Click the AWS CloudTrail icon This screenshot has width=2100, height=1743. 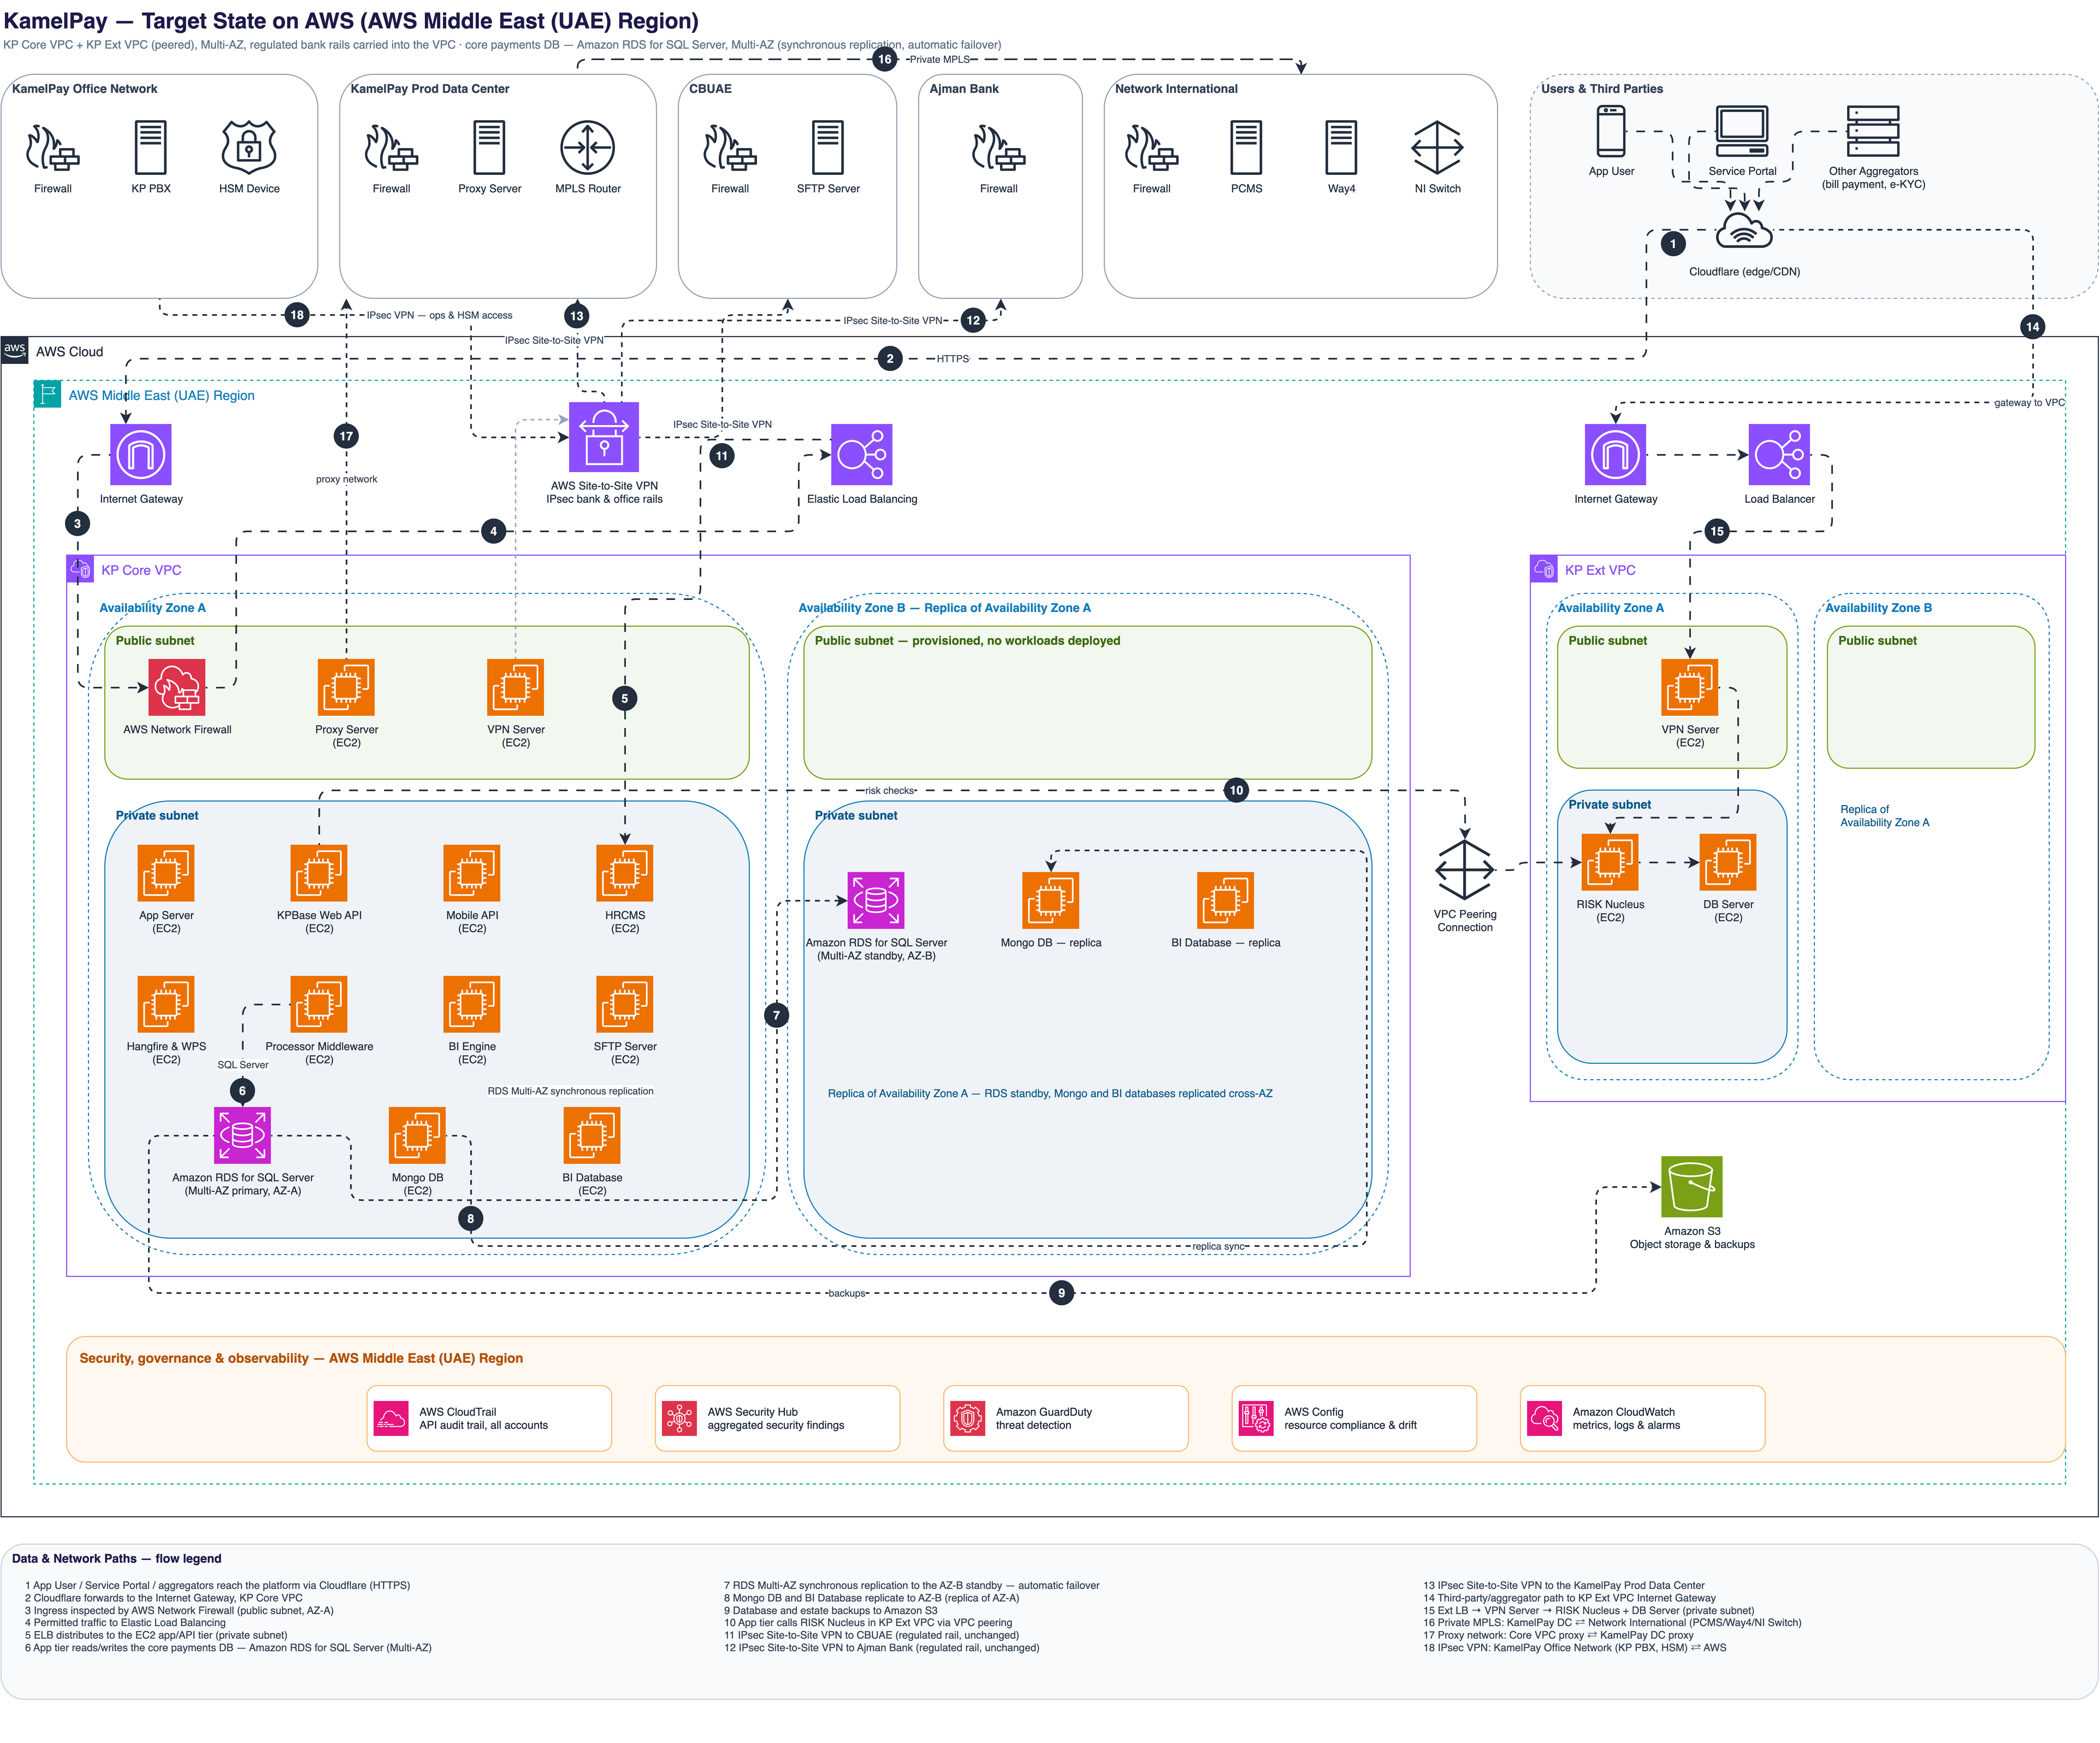[x=390, y=1419]
